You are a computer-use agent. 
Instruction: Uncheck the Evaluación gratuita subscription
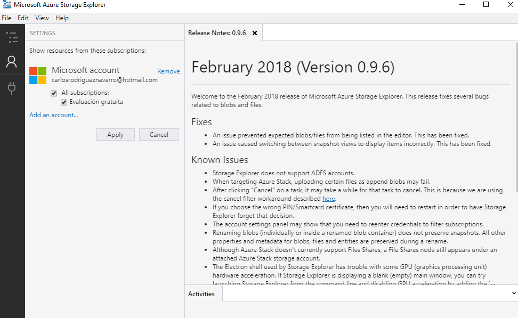click(64, 102)
